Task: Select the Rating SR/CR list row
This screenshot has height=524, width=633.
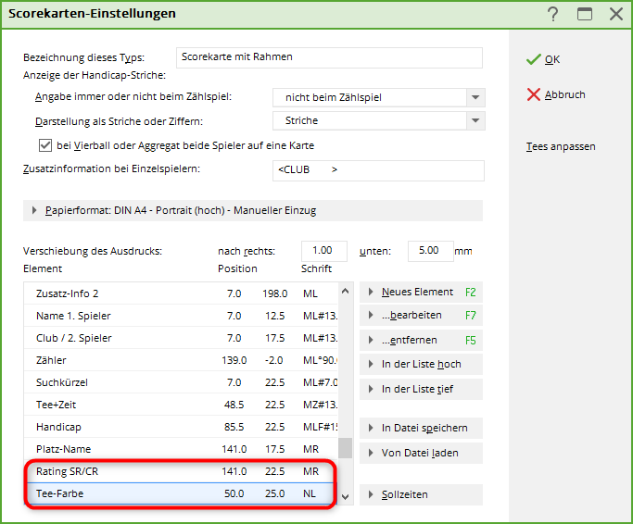Action: (x=176, y=470)
